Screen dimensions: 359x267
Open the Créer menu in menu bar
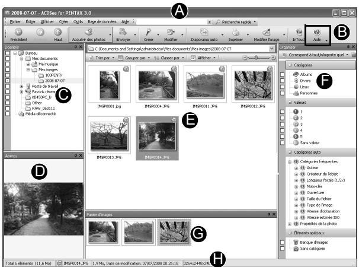(63, 21)
